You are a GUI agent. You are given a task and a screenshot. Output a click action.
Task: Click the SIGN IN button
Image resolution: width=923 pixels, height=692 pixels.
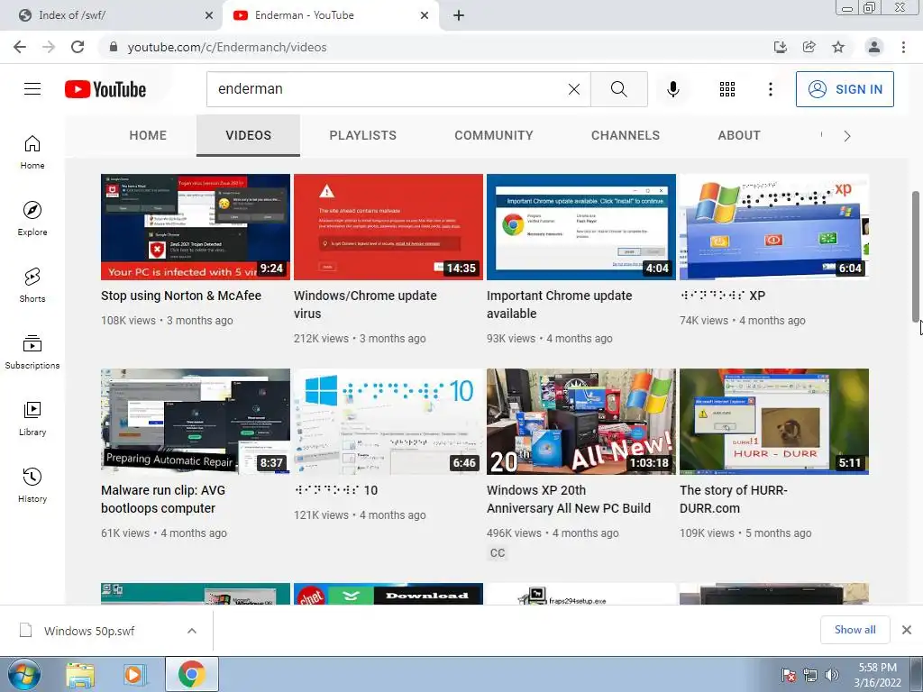pos(845,89)
